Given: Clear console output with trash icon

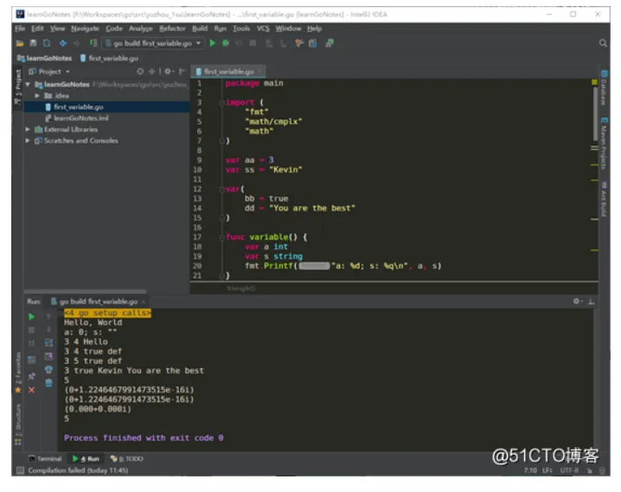Looking at the screenshot, I should click(48, 383).
